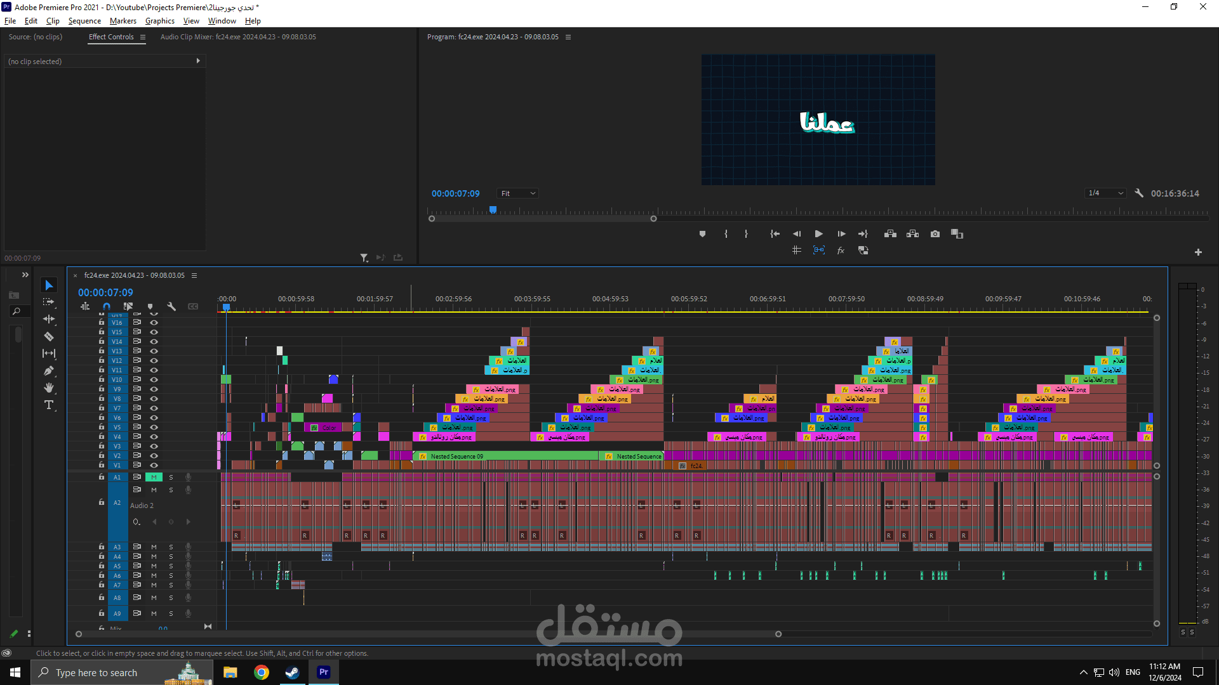This screenshot has height=685, width=1219.
Task: Mute audio track A3
Action: (154, 547)
